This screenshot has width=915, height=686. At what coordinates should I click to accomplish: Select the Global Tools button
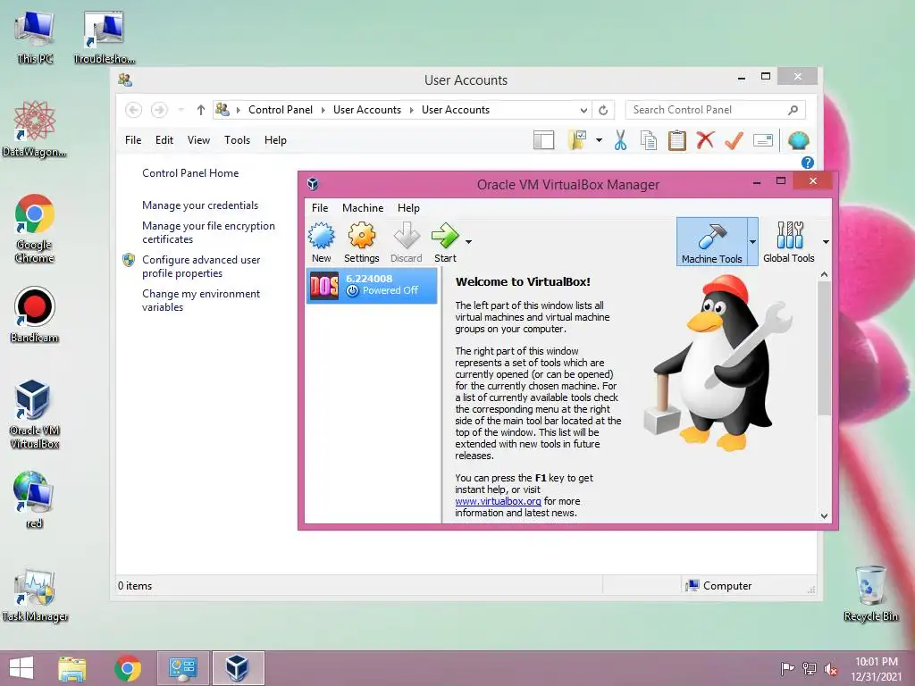[x=788, y=242]
